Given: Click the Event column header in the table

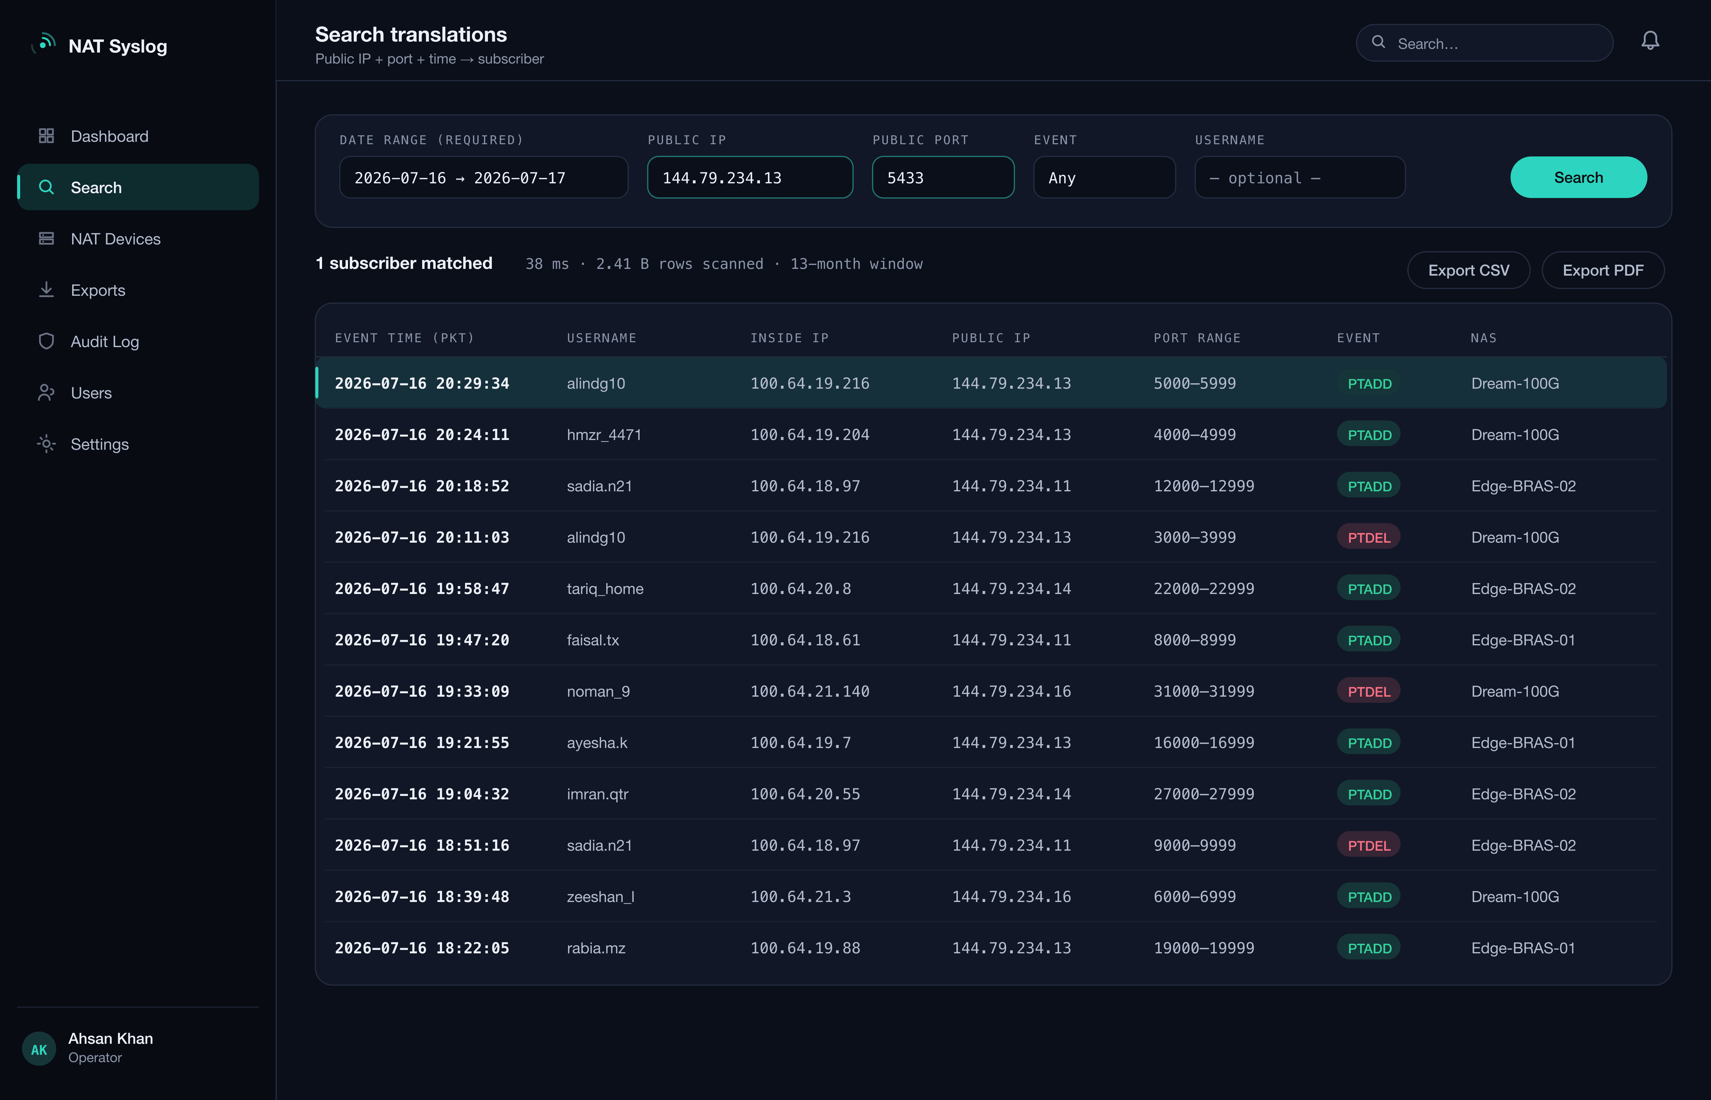Looking at the screenshot, I should click(1358, 338).
